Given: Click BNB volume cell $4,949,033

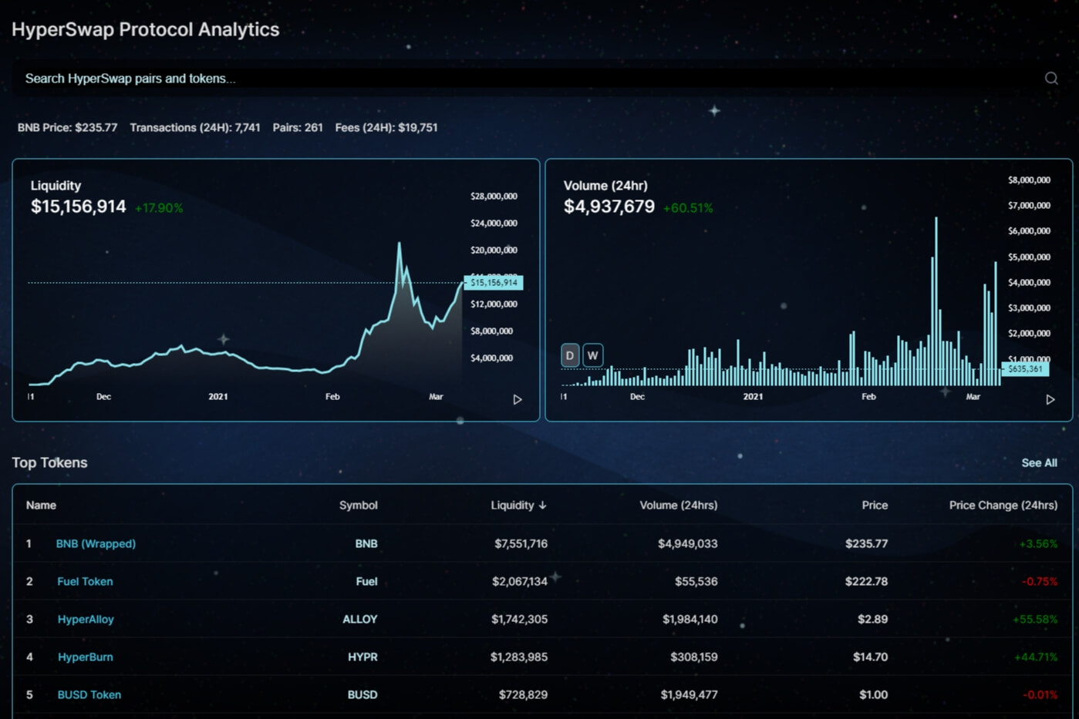Looking at the screenshot, I should pyautogui.click(x=687, y=544).
